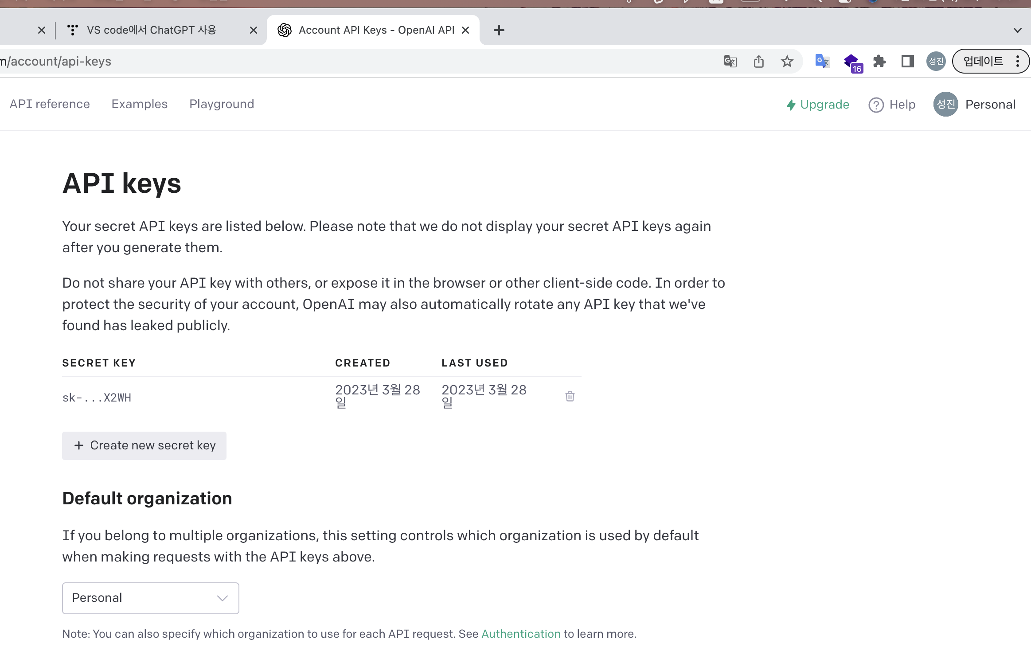1031x663 pixels.
Task: Open the Extensions puzzle-piece menu
Action: pyautogui.click(x=879, y=61)
